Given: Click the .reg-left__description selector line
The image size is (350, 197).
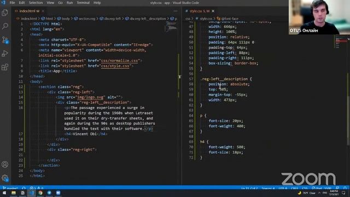Looking at the screenshot, I should tap(226, 79).
